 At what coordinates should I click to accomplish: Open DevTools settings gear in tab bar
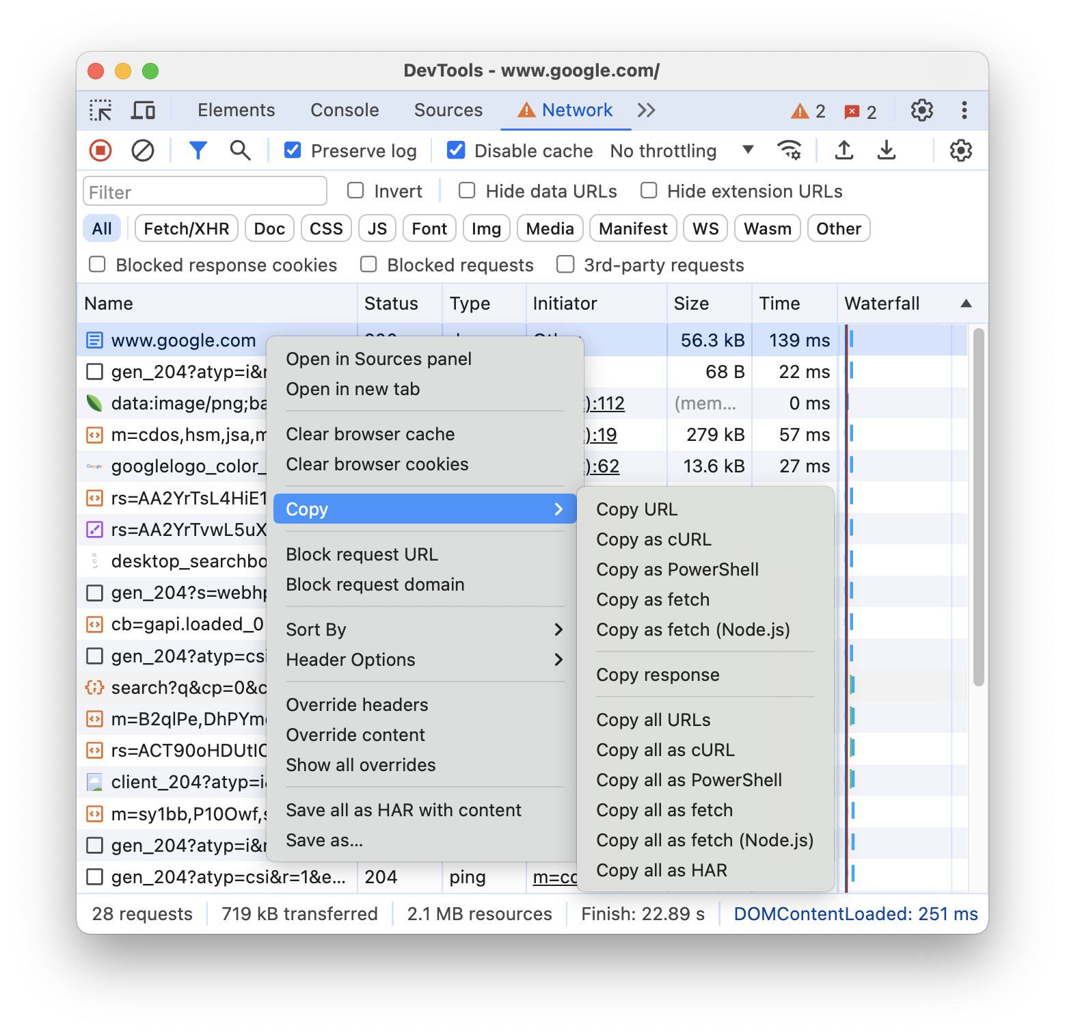point(922,110)
